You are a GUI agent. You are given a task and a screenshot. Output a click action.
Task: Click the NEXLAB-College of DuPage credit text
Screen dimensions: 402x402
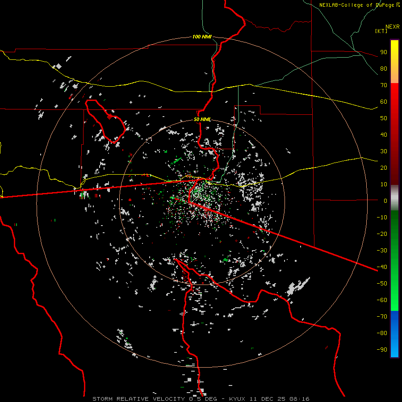[x=357, y=5]
